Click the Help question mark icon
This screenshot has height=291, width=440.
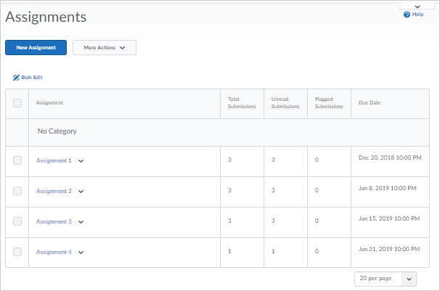pos(407,15)
